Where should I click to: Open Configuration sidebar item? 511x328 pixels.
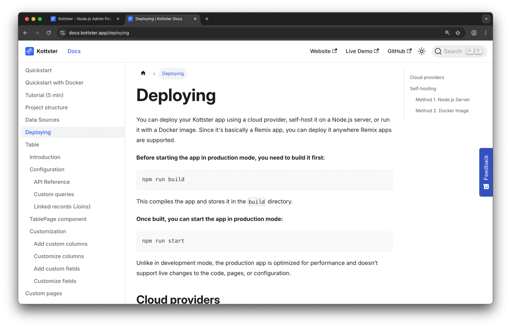pos(47,169)
